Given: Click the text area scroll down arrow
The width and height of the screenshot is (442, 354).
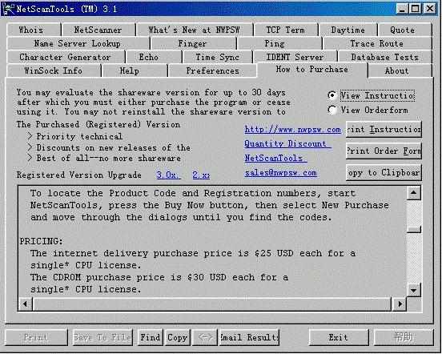Looking at the screenshot, I should coord(414,290).
